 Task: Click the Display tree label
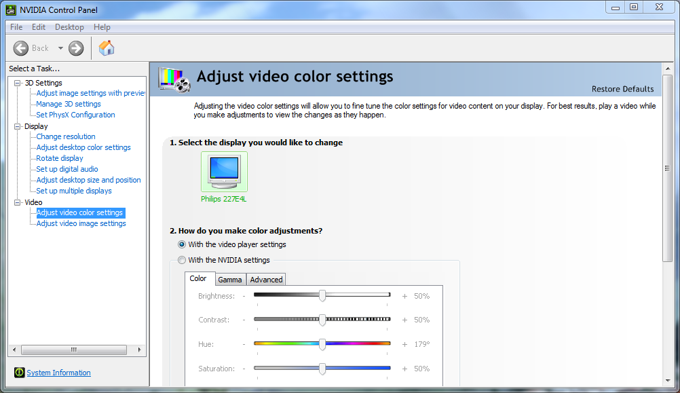point(36,126)
